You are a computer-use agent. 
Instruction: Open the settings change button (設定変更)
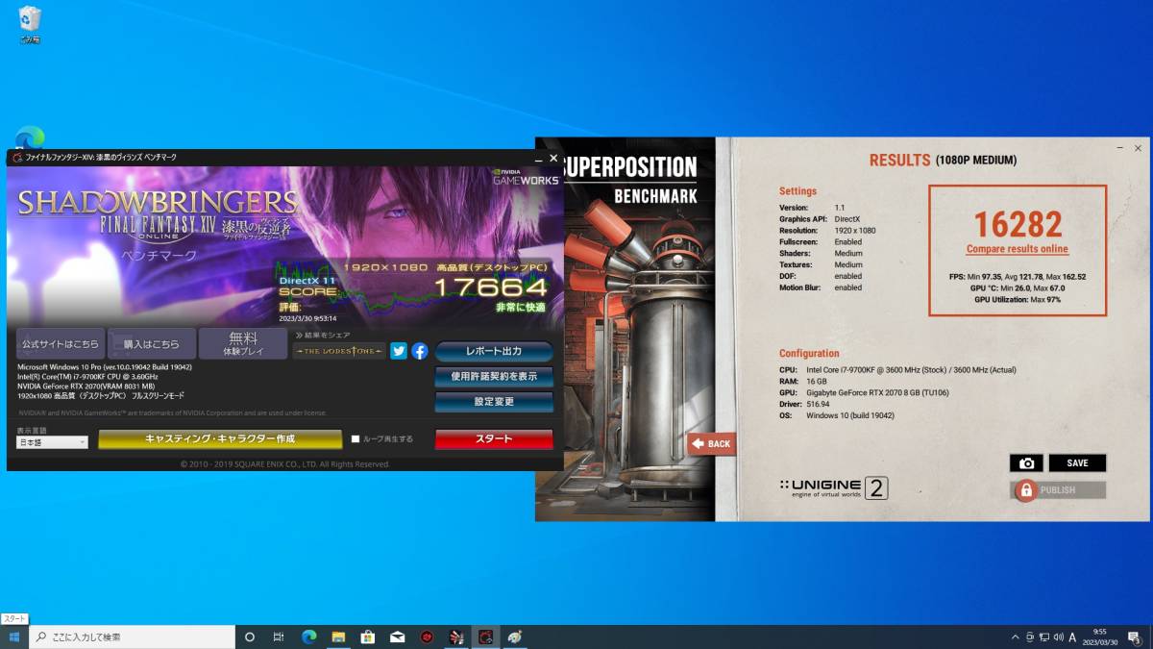[494, 401]
